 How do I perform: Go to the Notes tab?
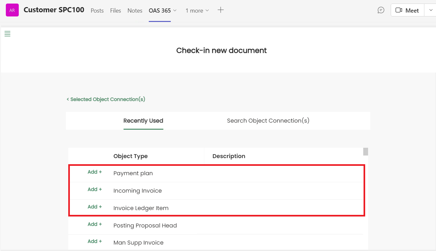[135, 11]
